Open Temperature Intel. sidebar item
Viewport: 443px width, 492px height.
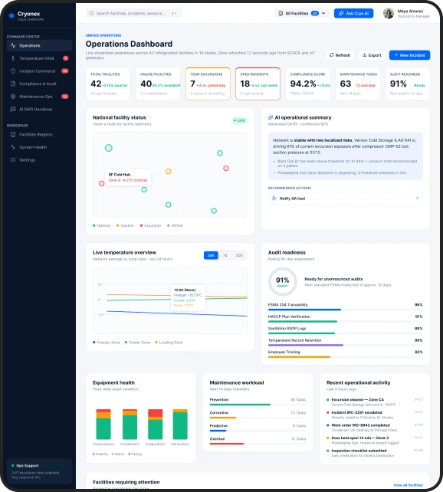pos(39,58)
